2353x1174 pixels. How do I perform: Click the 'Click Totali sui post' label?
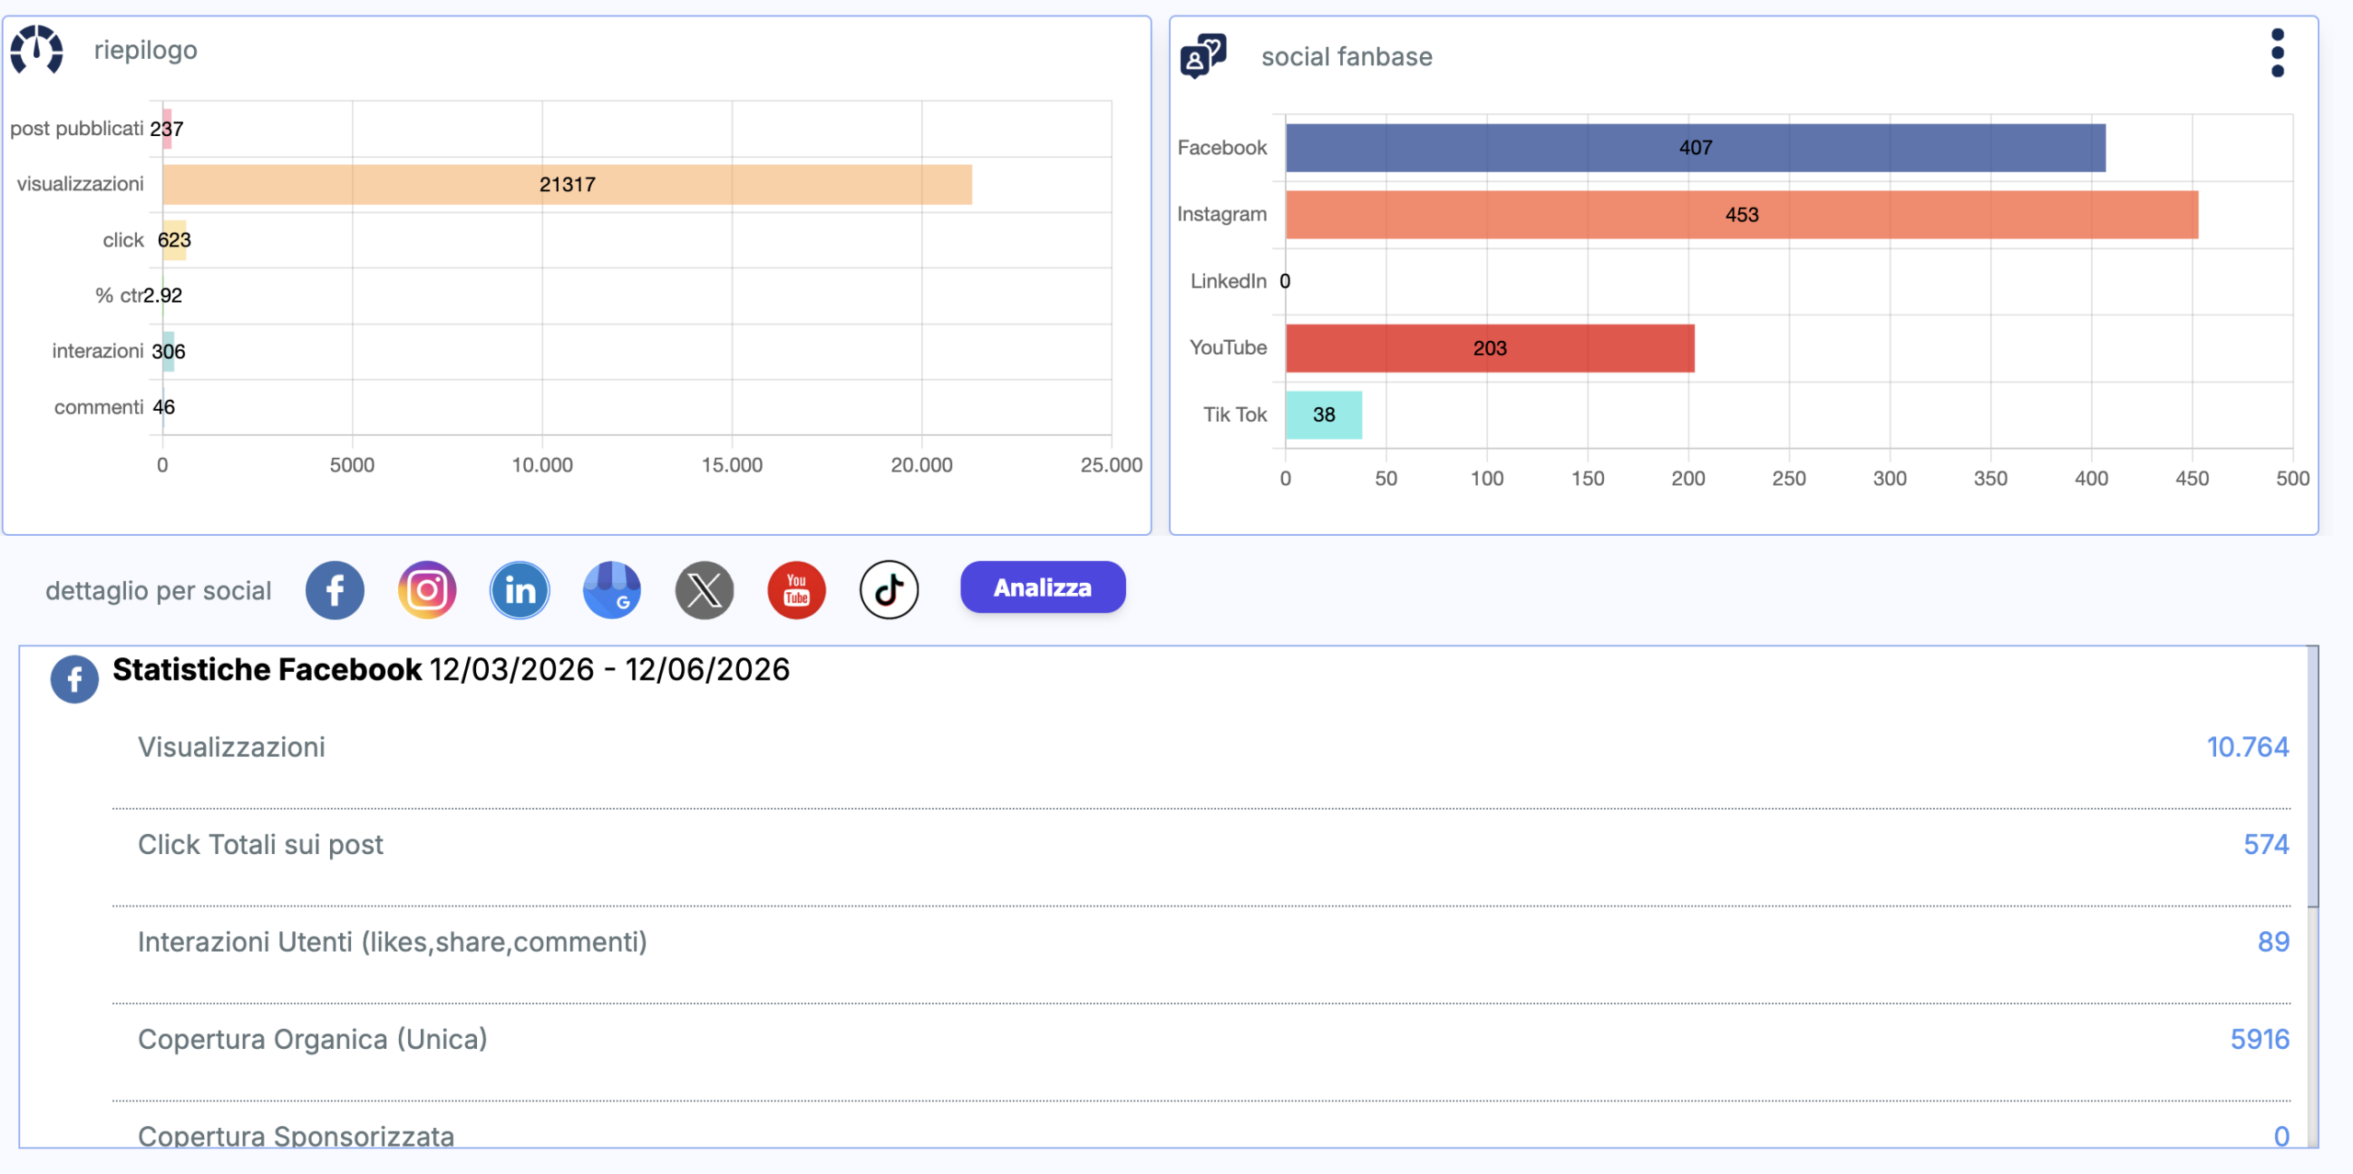click(x=260, y=844)
